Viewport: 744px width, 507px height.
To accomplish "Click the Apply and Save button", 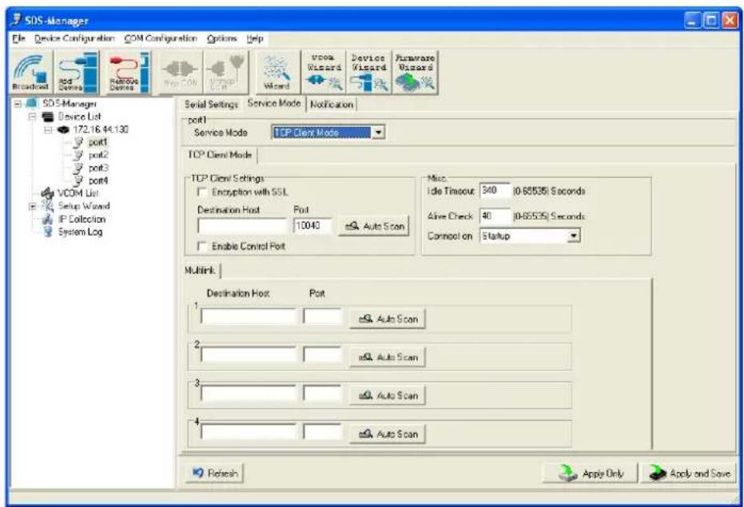I will point(688,473).
